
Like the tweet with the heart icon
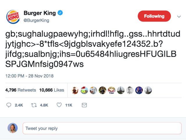tap(59, 105)
